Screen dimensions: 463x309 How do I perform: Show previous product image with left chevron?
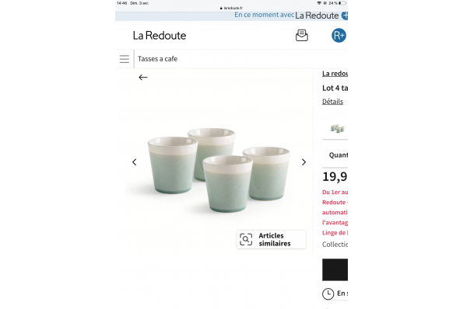click(135, 162)
